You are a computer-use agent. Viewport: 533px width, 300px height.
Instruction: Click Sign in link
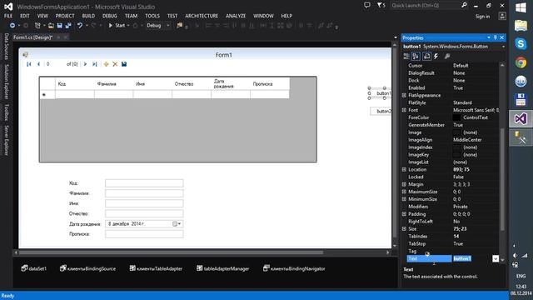coord(482,17)
